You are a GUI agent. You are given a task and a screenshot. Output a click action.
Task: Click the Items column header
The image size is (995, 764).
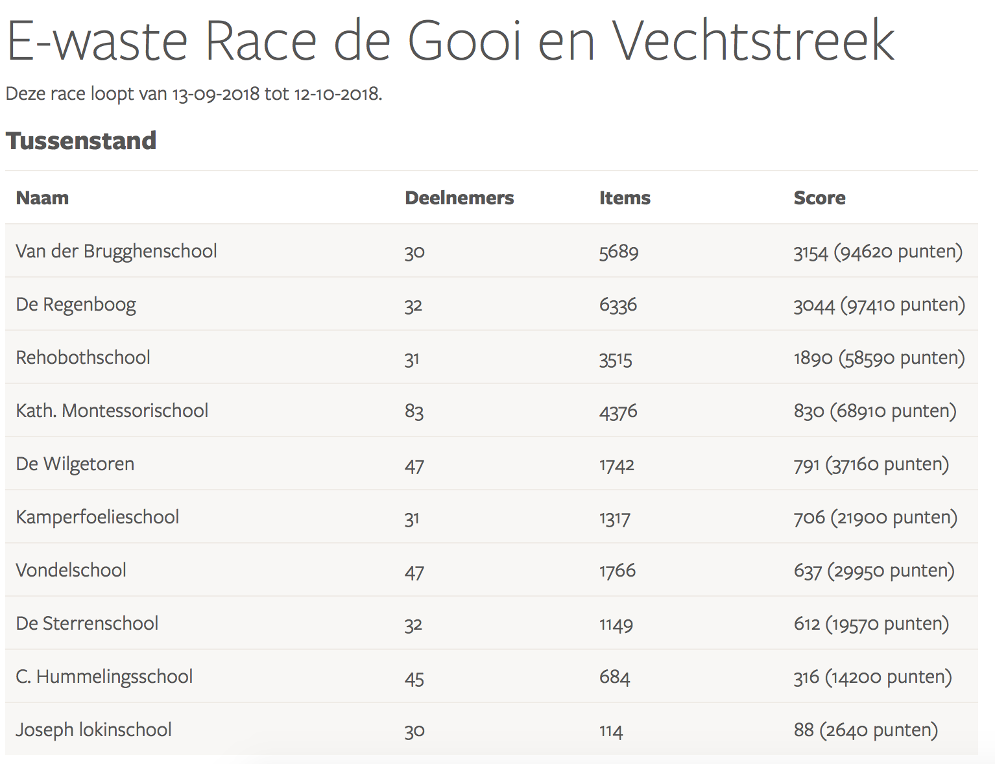(625, 198)
